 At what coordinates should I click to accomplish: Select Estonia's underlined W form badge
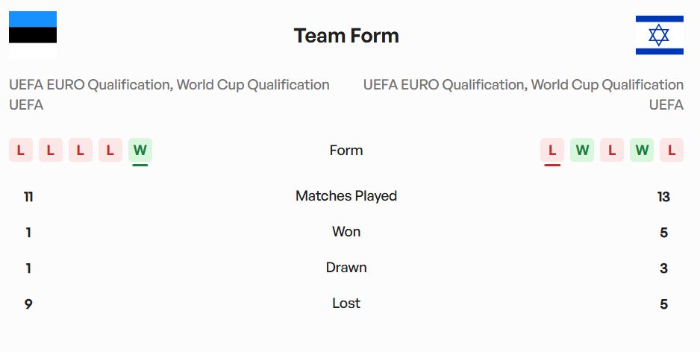pos(140,150)
